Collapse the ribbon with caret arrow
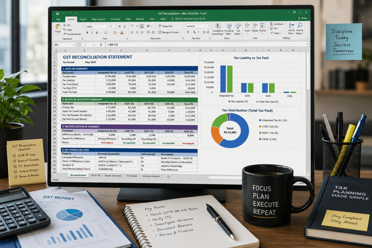The height and width of the screenshot is (248, 372). [x=307, y=38]
